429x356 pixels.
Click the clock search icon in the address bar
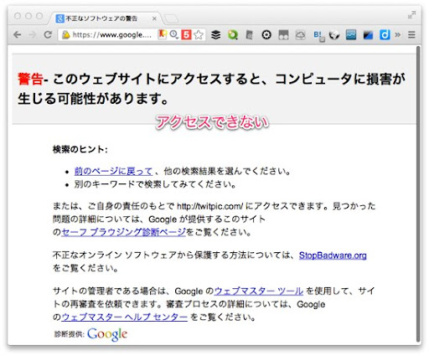click(x=174, y=34)
